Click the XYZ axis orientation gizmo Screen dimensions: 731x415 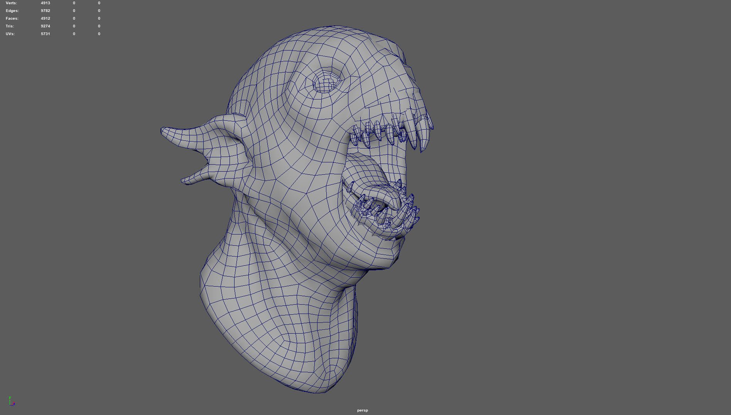coord(12,401)
